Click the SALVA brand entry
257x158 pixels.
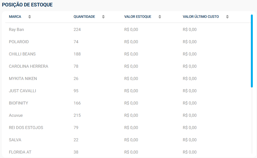(15, 140)
